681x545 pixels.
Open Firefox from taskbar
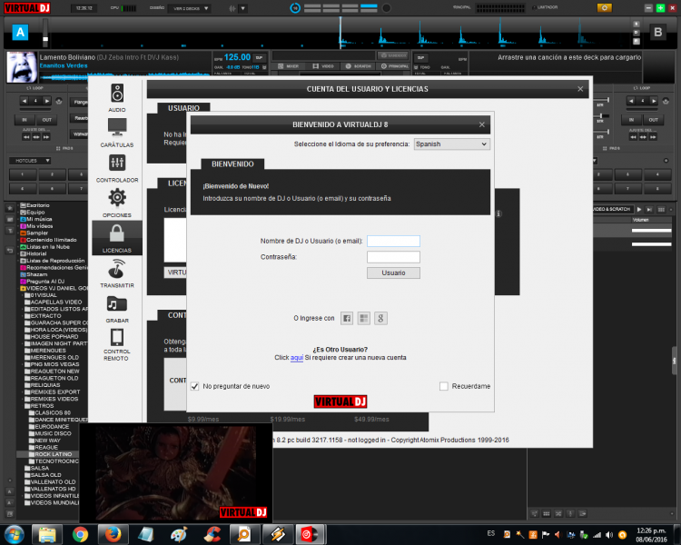pyautogui.click(x=113, y=535)
